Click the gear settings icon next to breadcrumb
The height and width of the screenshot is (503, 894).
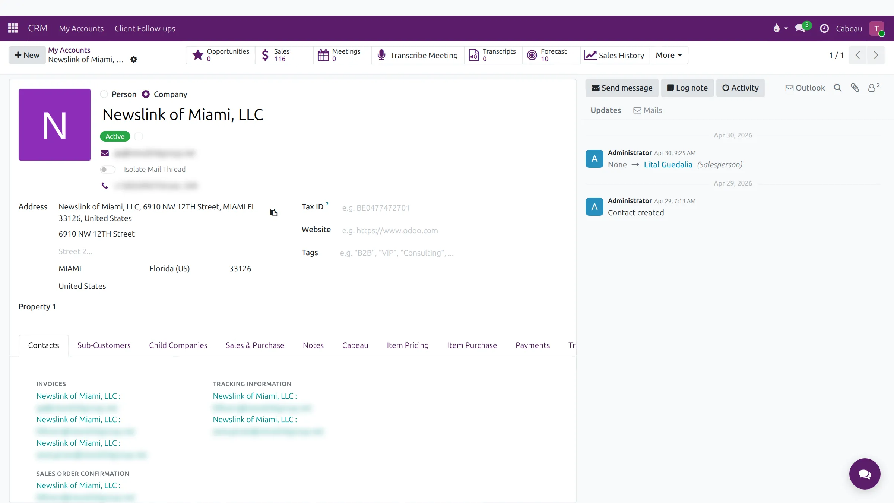click(x=134, y=60)
